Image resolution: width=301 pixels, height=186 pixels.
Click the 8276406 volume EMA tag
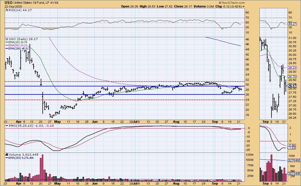tap(294, 161)
